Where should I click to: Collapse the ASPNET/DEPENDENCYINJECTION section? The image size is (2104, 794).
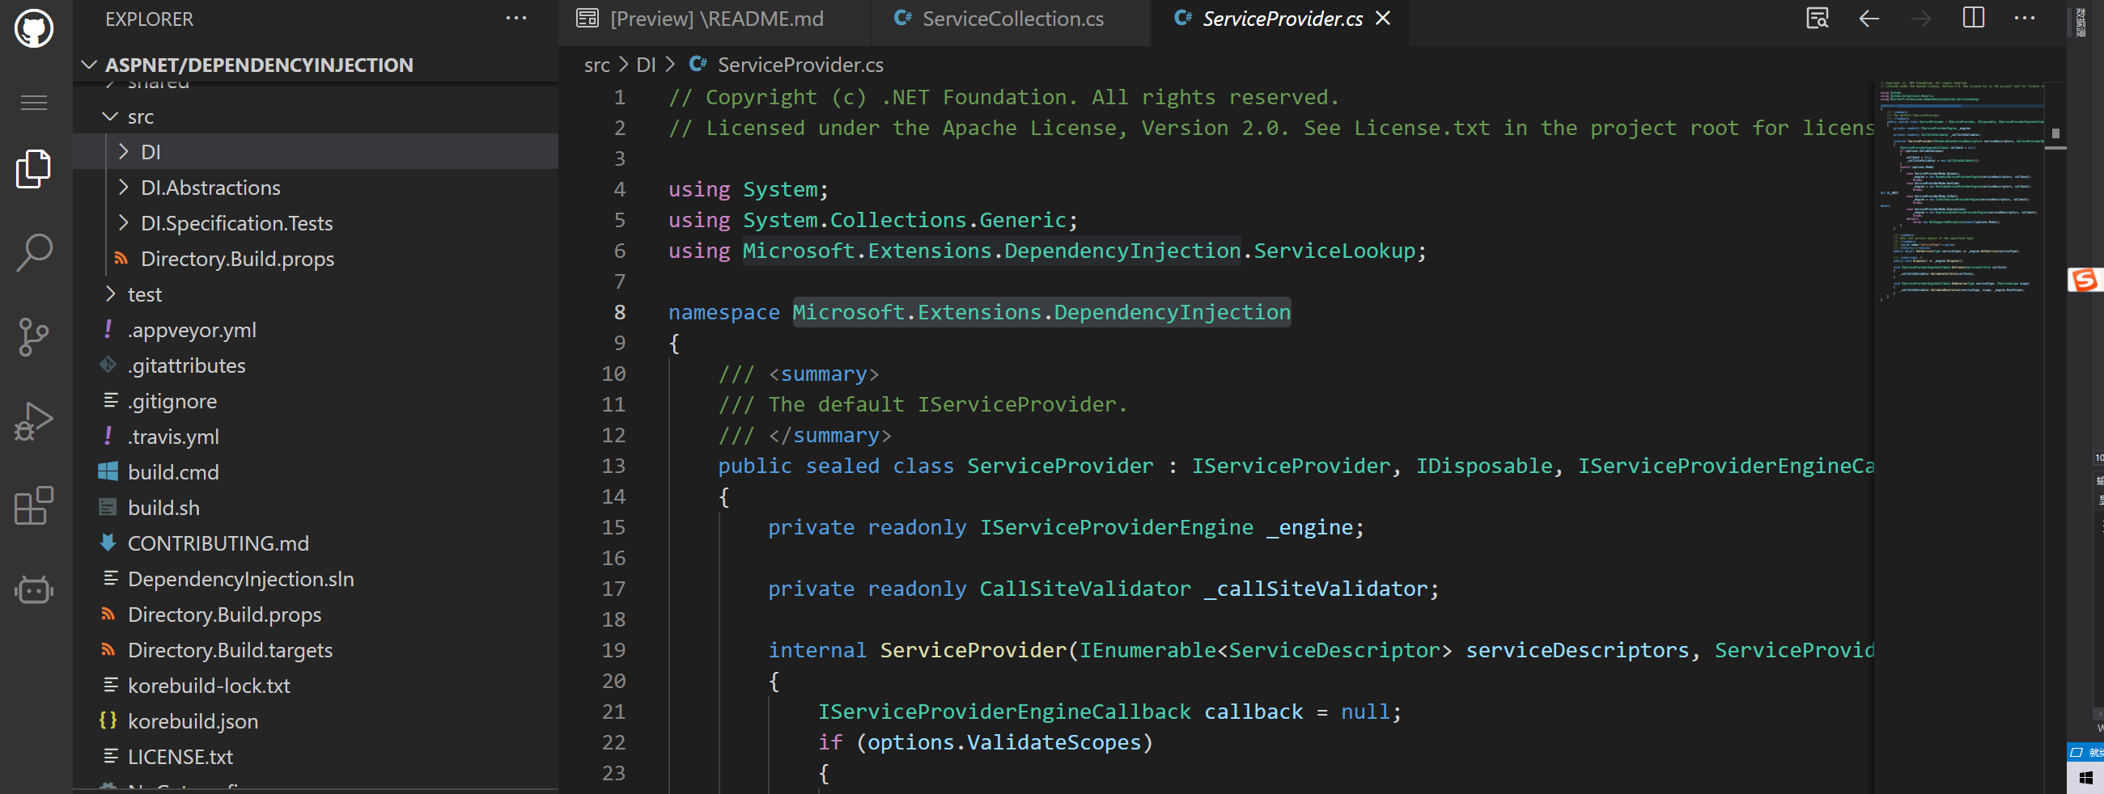click(89, 65)
